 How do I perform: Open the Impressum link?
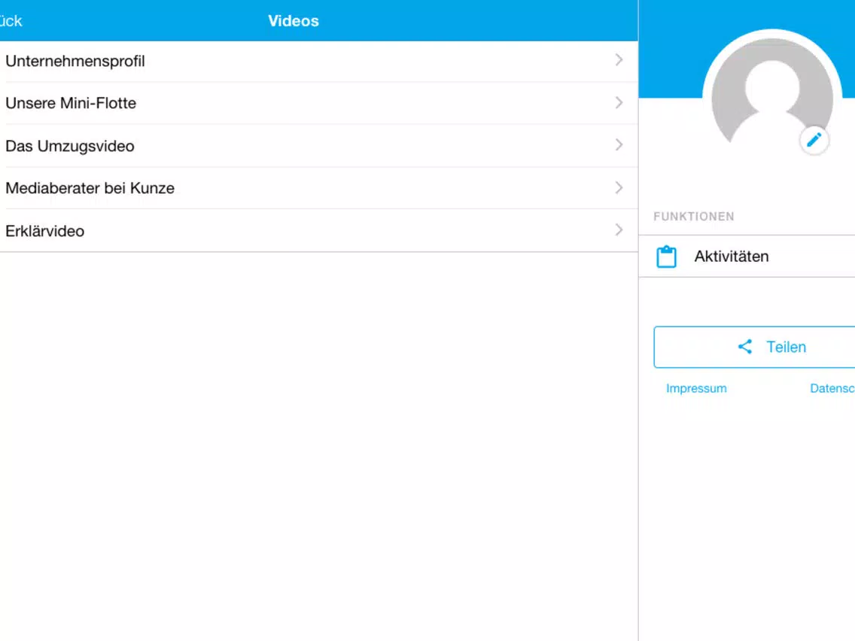pyautogui.click(x=696, y=388)
